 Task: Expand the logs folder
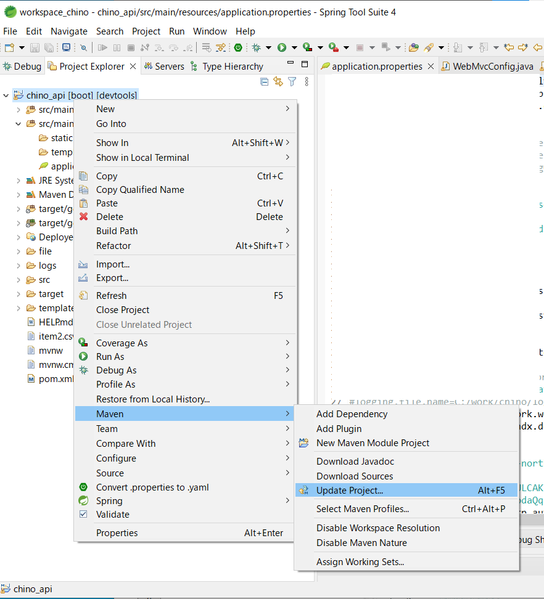[x=19, y=266]
